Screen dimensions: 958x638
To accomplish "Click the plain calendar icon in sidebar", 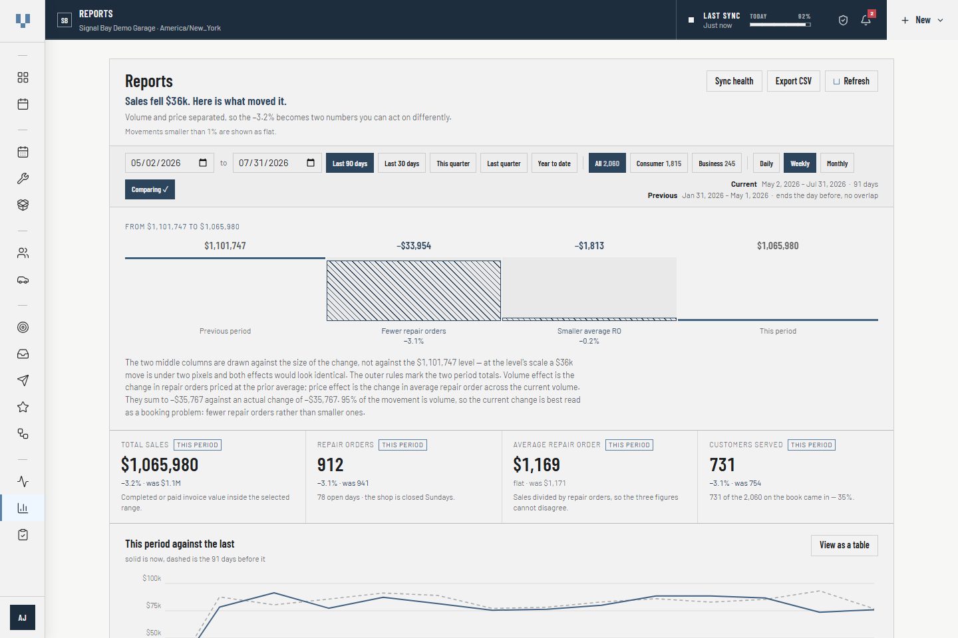I will (x=23, y=104).
